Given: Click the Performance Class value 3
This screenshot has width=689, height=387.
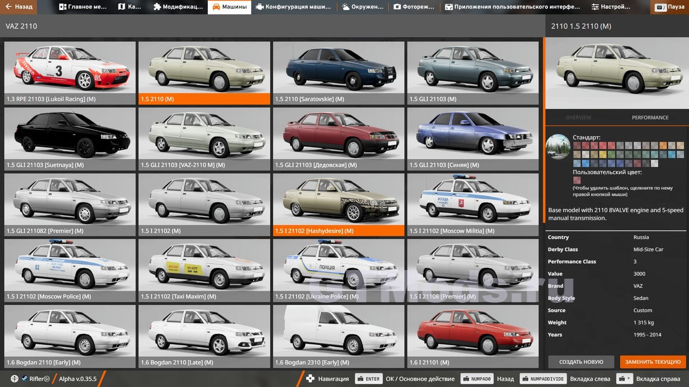Looking at the screenshot, I should tap(635, 262).
